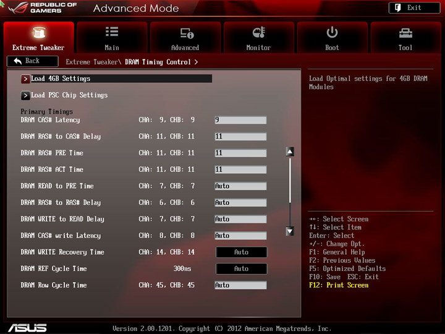Click the F1: General Help hint
Viewport: 445px width, 334px height.
pos(337,252)
